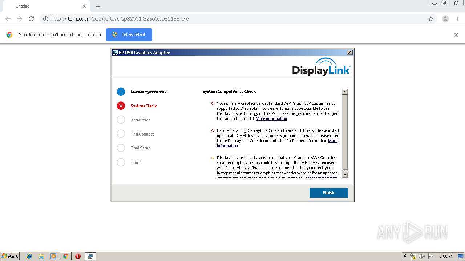The height and width of the screenshot is (261, 465).
Task: Switch to Chrome in the taskbar
Action: [x=65, y=256]
